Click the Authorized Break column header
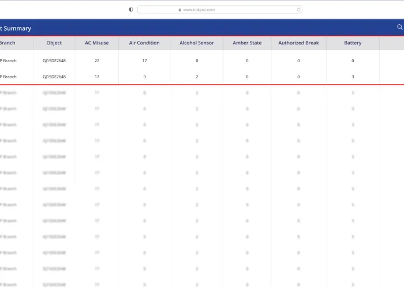 click(x=298, y=43)
